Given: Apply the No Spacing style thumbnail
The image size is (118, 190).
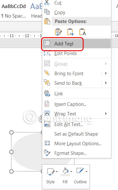Looking at the screenshot, I should pos(14,11).
